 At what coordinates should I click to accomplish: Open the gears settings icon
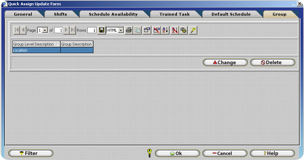[x=183, y=30]
